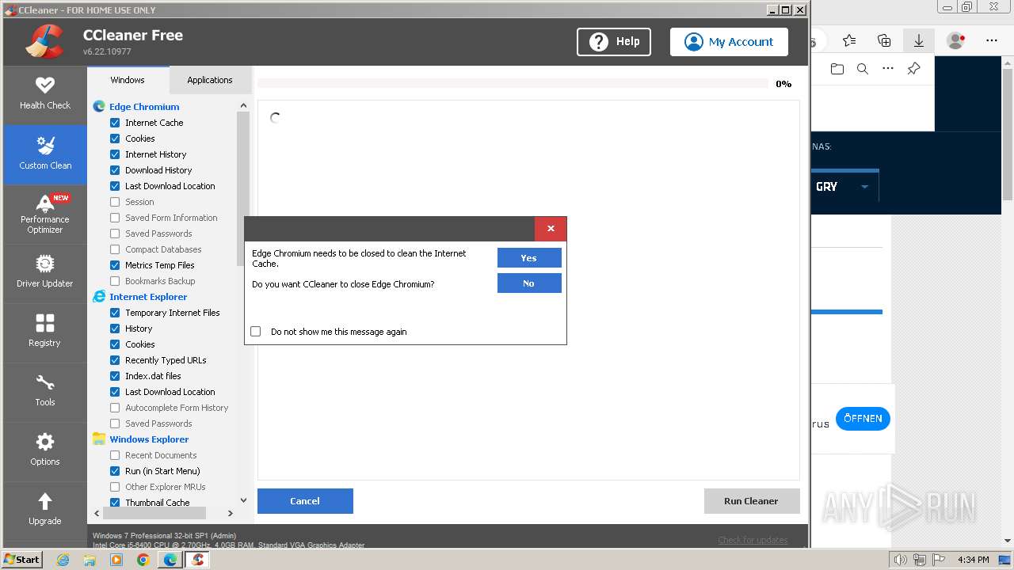The height and width of the screenshot is (570, 1014).
Task: Close the Edge Chromium dialog
Action: (x=551, y=229)
